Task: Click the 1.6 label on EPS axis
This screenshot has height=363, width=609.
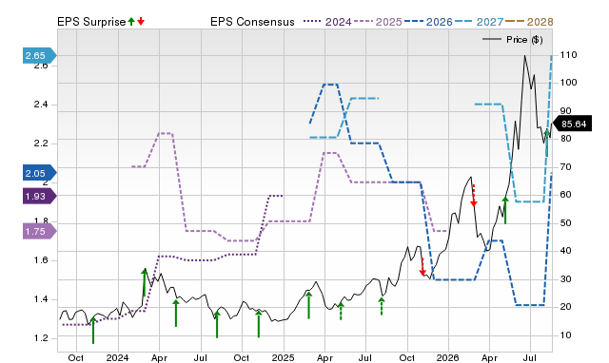Action: pos(41,260)
